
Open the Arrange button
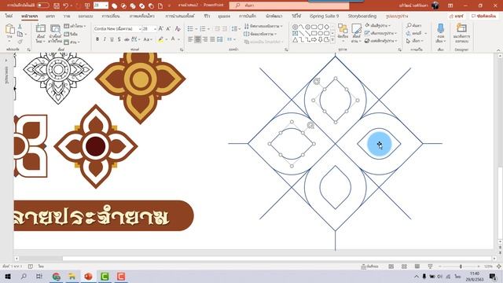[343, 33]
